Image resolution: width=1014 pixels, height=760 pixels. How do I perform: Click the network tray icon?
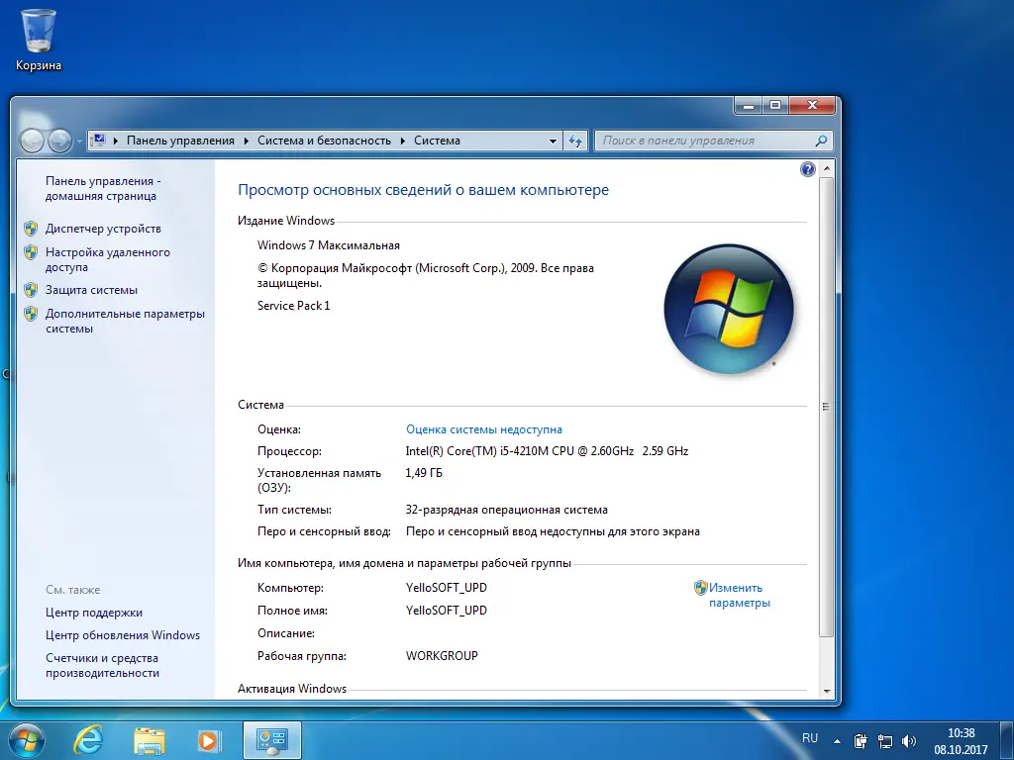[884, 741]
